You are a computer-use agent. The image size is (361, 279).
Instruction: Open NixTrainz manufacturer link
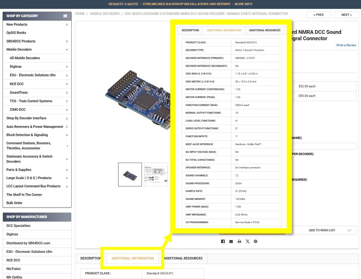pos(13,269)
